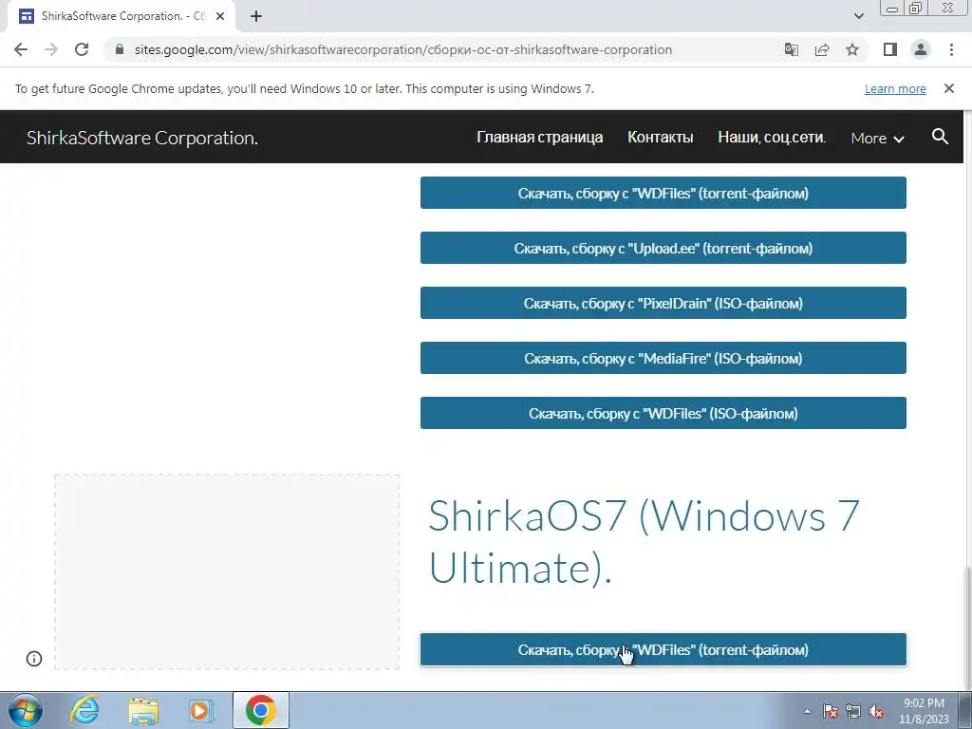Click the page vertical scrollbar thumb
Screen dimensions: 972x729
click(x=967, y=626)
